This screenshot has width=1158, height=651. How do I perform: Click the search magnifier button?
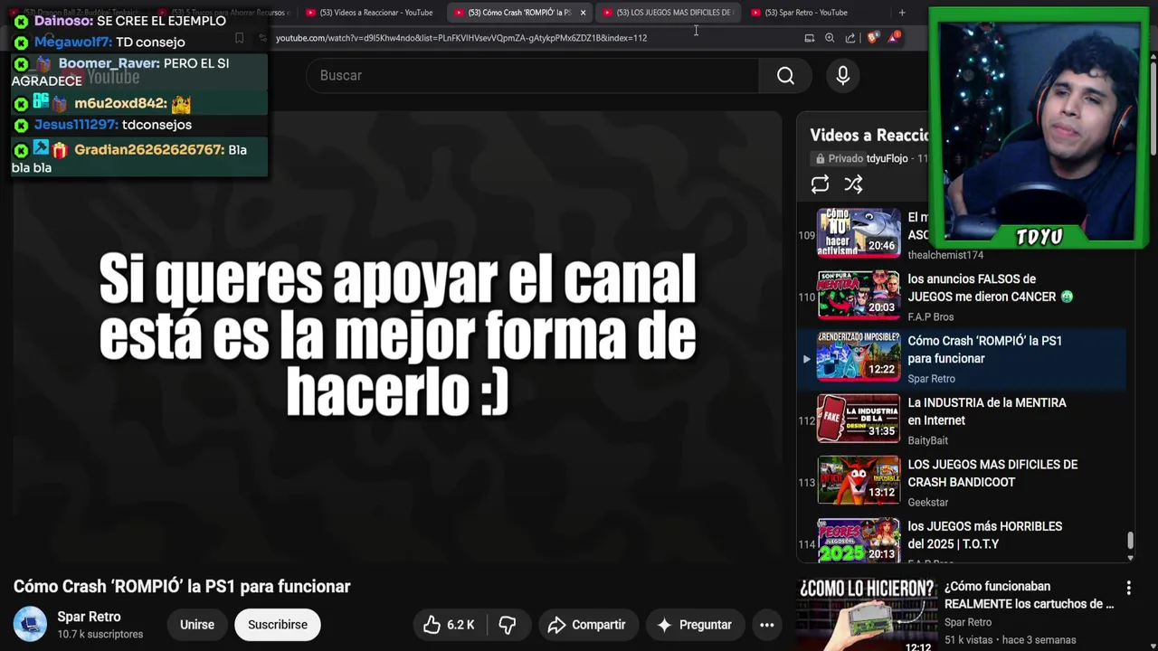click(785, 76)
